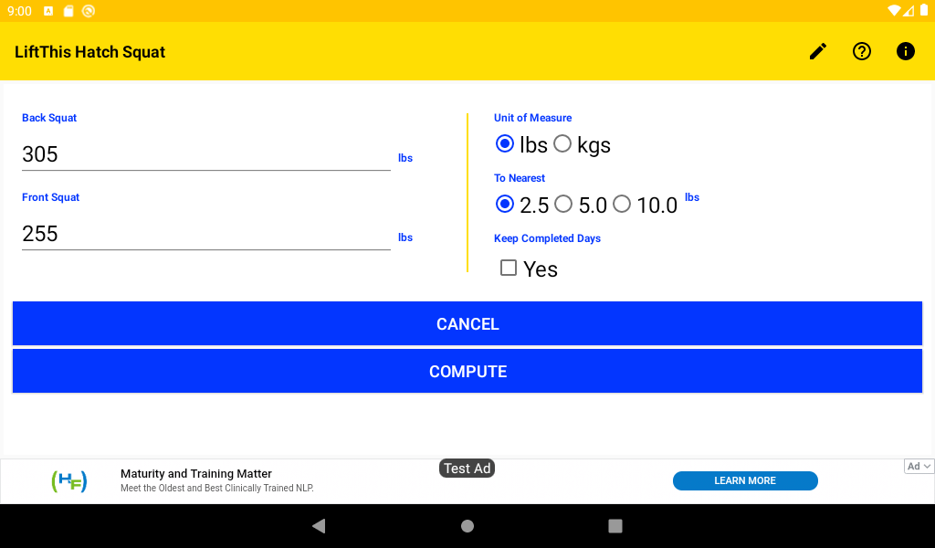Open the Maturity and Training Matter ad headline
The height and width of the screenshot is (548, 935).
click(x=196, y=473)
